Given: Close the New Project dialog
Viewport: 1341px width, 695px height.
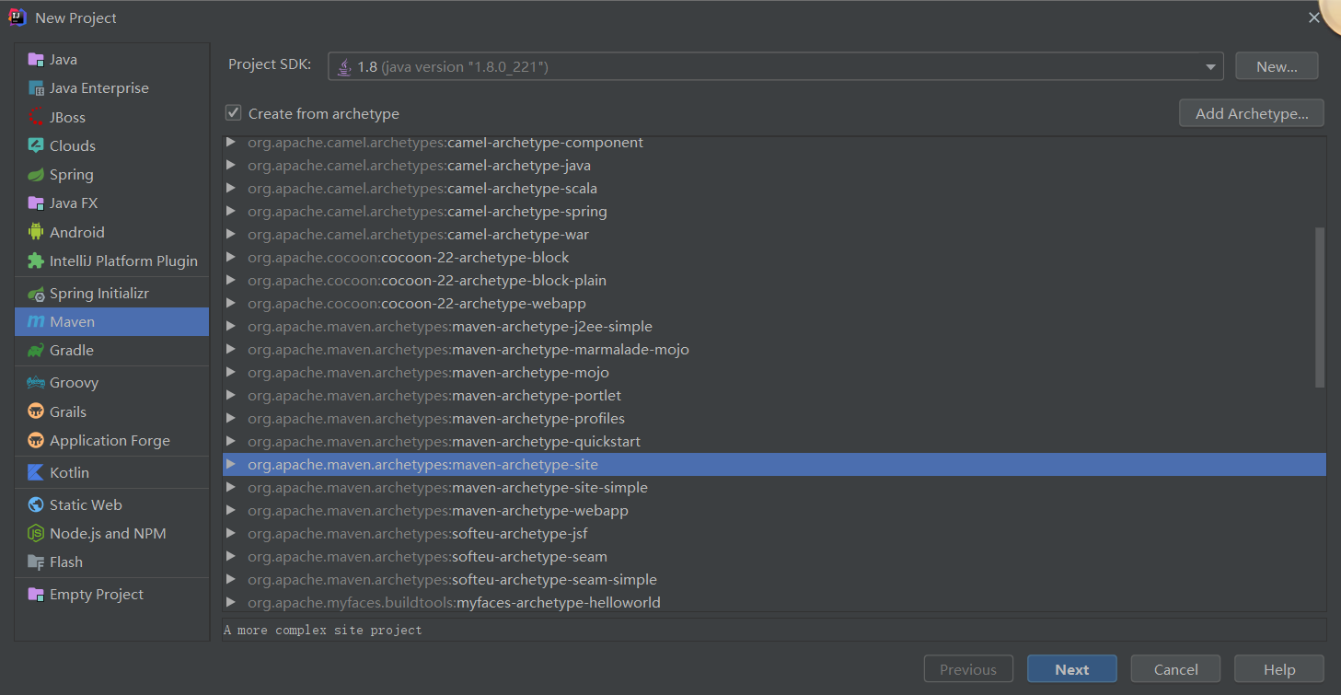Looking at the screenshot, I should tap(1314, 17).
